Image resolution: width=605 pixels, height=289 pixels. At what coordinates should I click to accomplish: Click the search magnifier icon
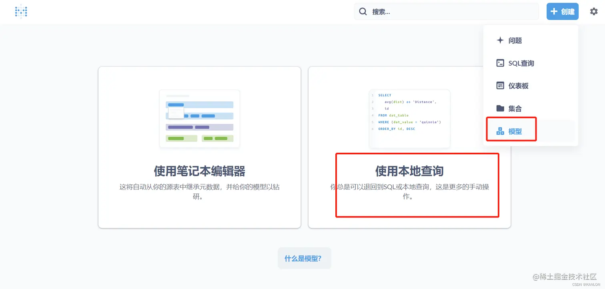(363, 11)
